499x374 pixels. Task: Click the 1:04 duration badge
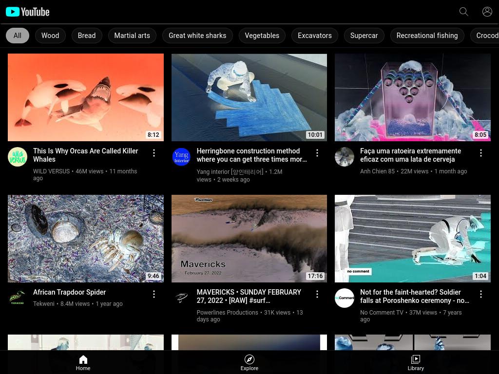(x=480, y=276)
